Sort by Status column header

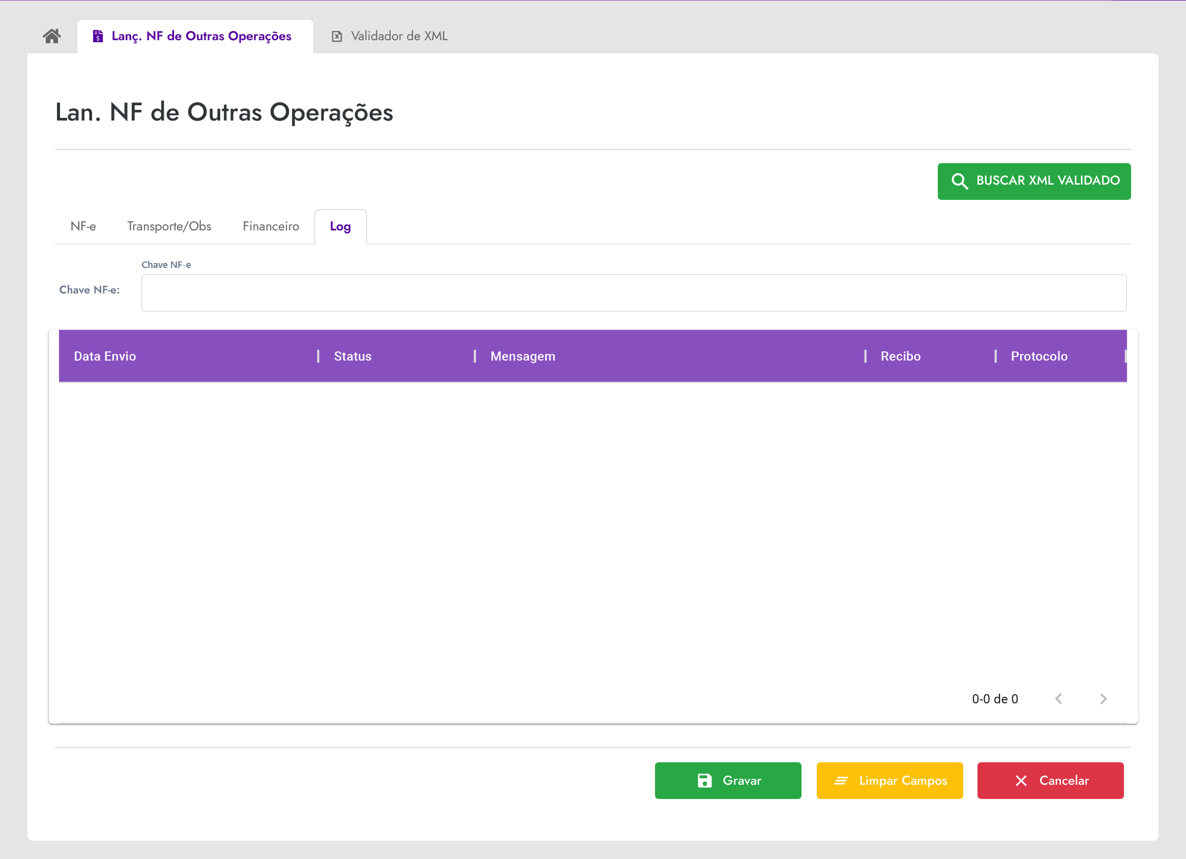point(352,356)
